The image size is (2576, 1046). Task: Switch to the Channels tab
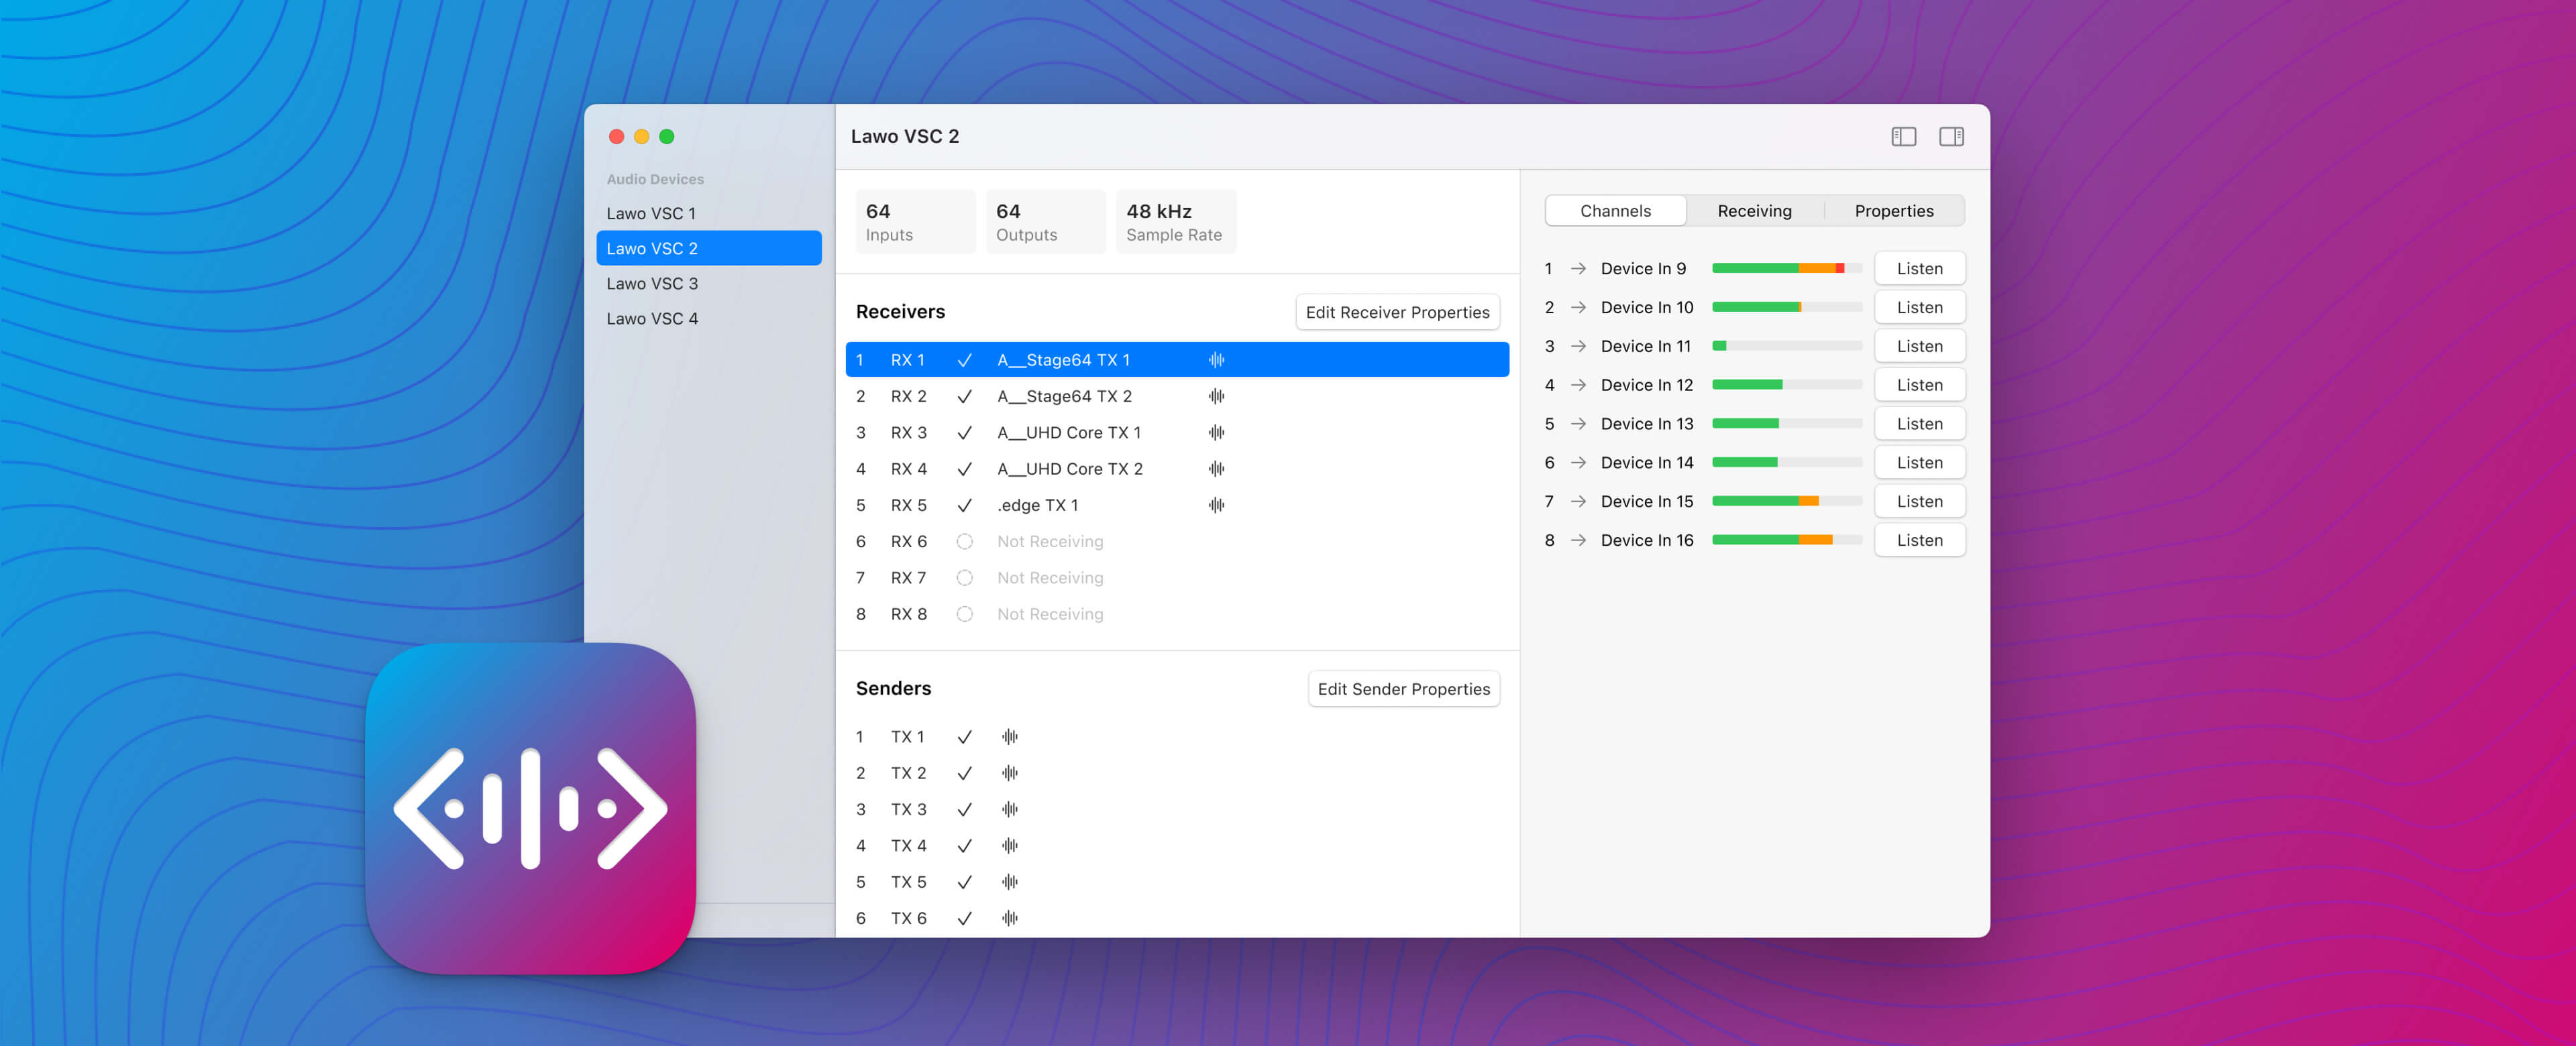1615,211
